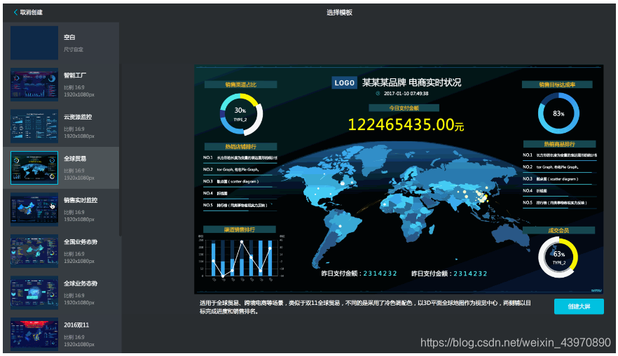Select the 智能工厂 template thumbnail

[x=34, y=85]
